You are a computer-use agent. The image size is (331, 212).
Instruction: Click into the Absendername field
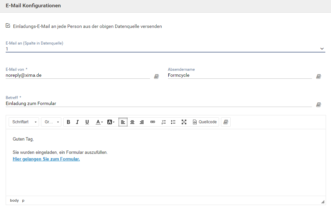coord(239,75)
